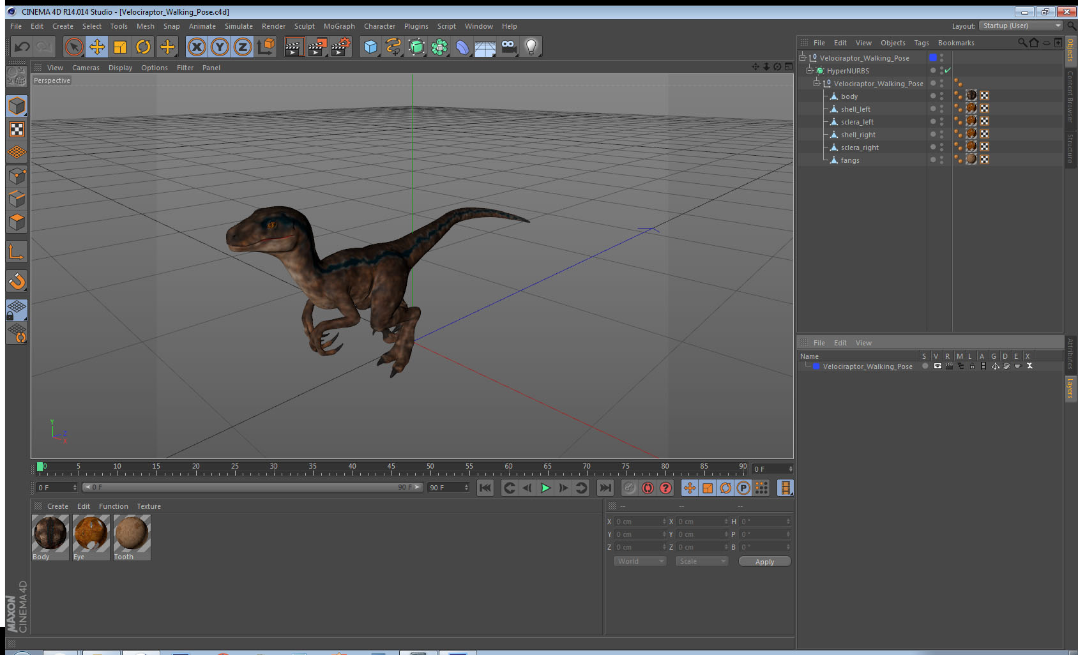Toggle X axis lock

click(197, 47)
